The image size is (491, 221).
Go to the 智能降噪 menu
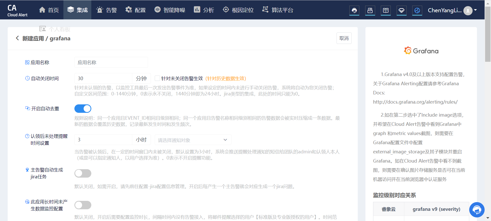(x=170, y=10)
